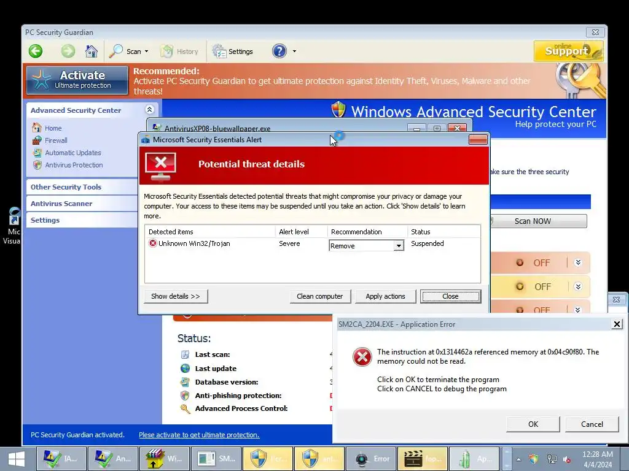Click Activate Ultimate protection button
The image size is (629, 471).
tap(77, 80)
